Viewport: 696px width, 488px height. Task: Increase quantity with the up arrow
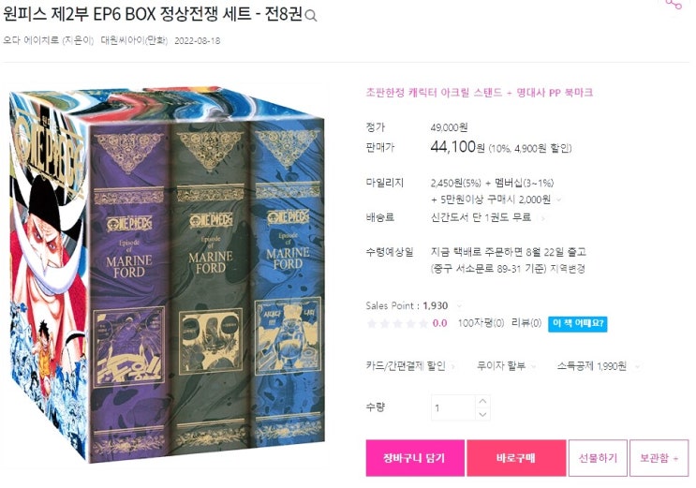(x=482, y=401)
